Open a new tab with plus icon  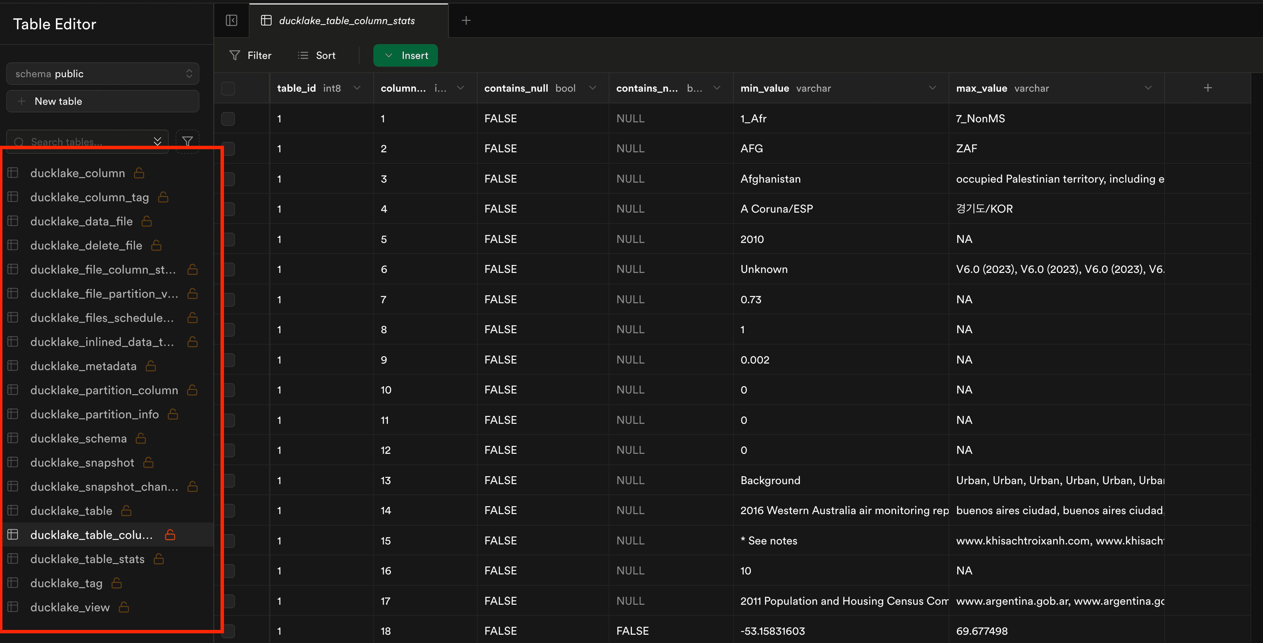pos(466,21)
